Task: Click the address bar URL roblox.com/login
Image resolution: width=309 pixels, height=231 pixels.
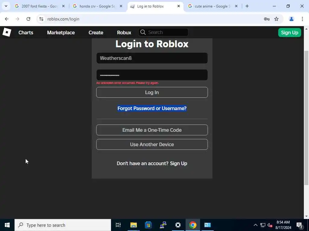Action: (x=63, y=19)
